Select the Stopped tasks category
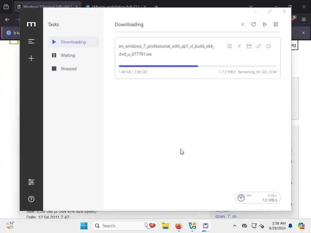311x233 pixels. 73,69
